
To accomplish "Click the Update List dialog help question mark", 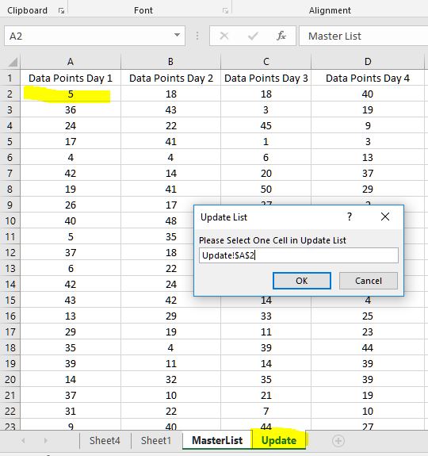I will [x=350, y=217].
